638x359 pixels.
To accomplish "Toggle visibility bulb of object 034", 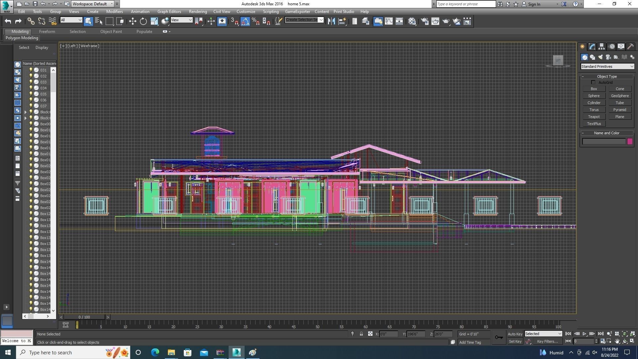I will click(x=31, y=88).
